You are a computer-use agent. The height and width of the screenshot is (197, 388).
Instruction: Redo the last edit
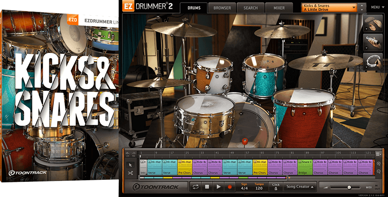(x=134, y=154)
